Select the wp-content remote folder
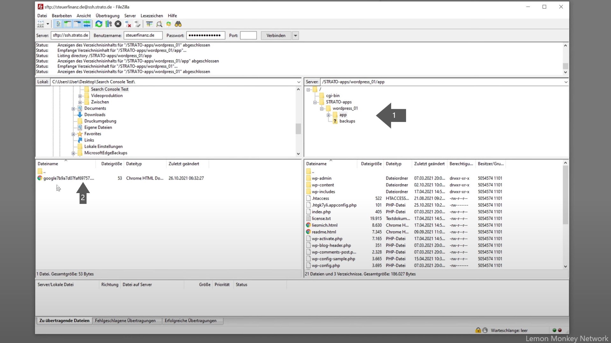Screen dimensions: 611x343 pos(323,185)
